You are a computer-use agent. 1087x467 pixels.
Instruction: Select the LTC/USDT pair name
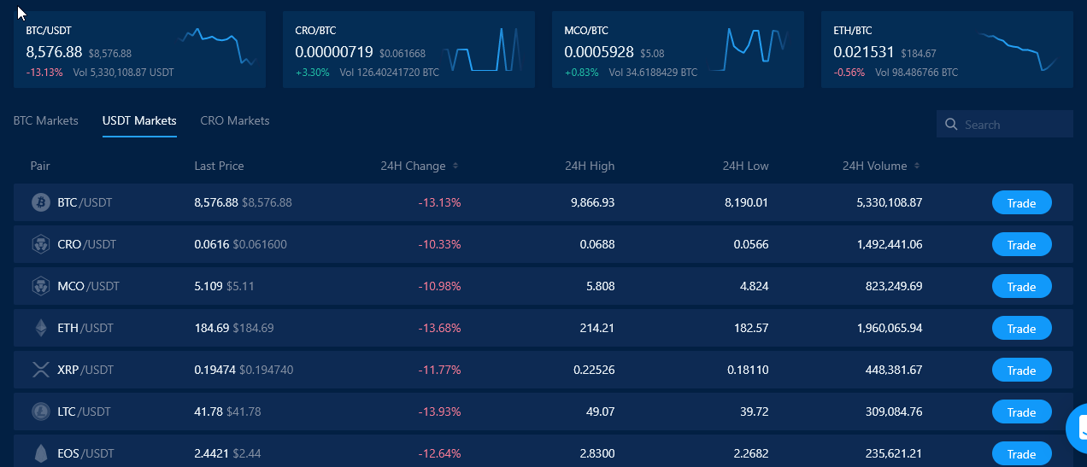84,412
